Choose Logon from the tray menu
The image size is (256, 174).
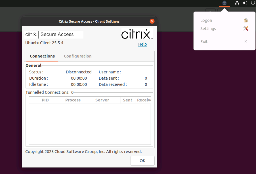[206, 20]
